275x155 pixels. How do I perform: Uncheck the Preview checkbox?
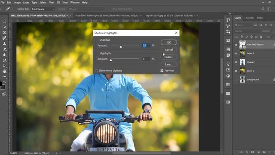(162, 71)
